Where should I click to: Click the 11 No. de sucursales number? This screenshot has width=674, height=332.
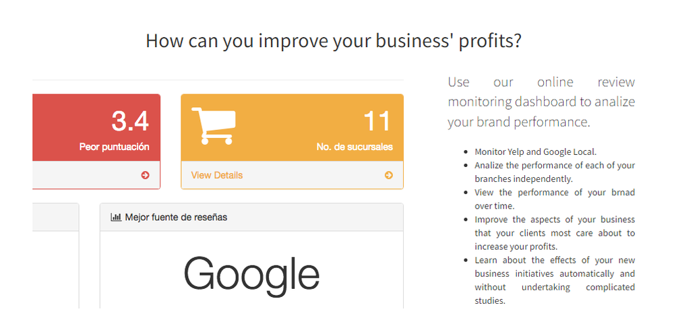tap(378, 121)
